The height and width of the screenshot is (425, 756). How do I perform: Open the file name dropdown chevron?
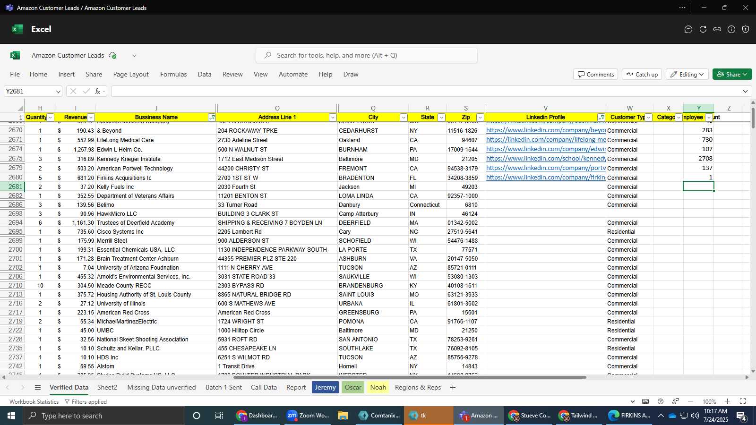tap(134, 55)
